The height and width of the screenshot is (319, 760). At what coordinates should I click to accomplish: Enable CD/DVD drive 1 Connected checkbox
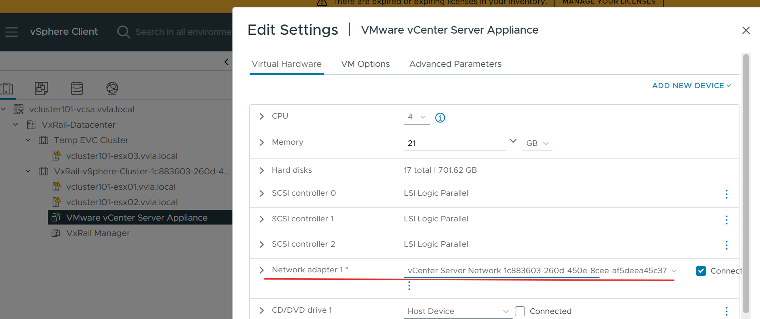[x=520, y=311]
